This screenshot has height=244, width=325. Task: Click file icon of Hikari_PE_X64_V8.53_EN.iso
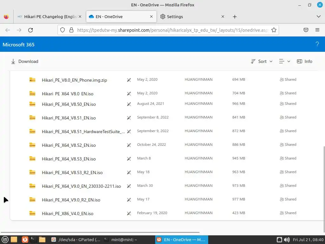coord(32,159)
